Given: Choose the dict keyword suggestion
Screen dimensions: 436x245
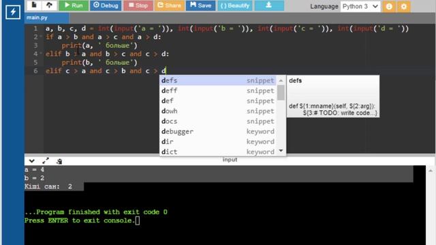Looking at the screenshot, I should [x=218, y=152].
